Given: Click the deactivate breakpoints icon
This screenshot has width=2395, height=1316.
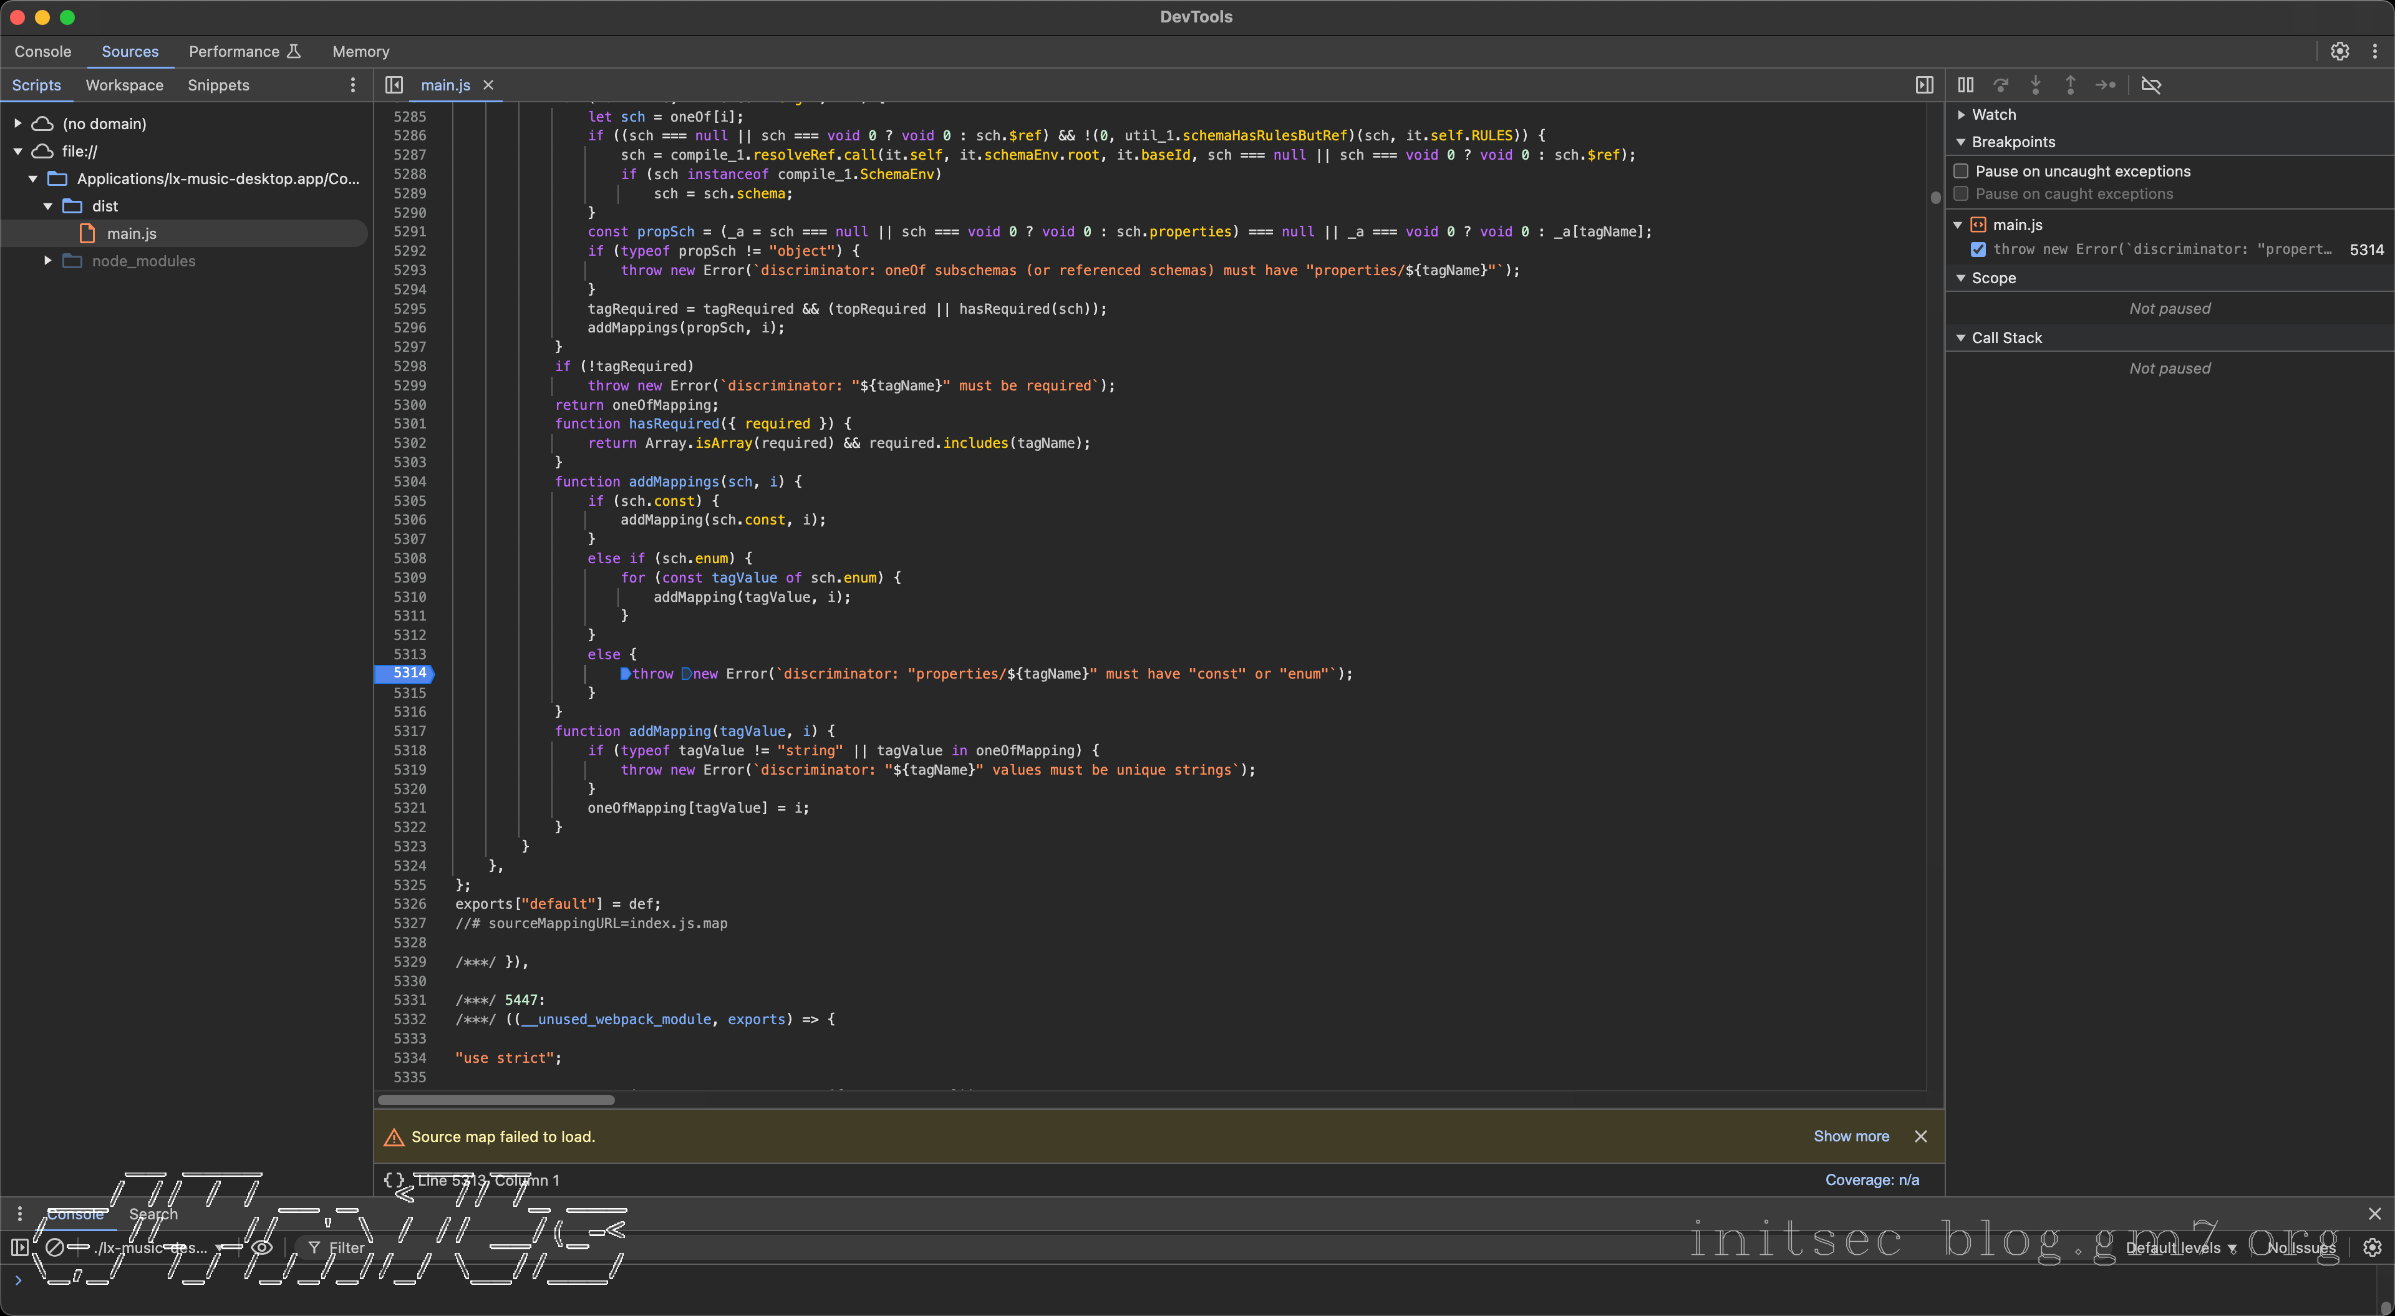Looking at the screenshot, I should 2151,85.
